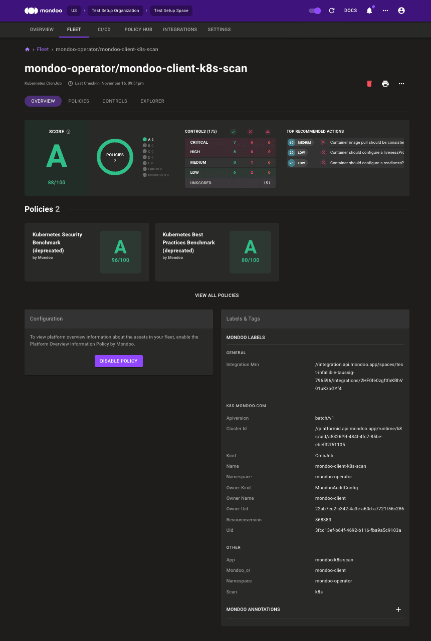The image size is (431, 641).
Task: Expand the Mondoo Annotations section with plus
Action: pyautogui.click(x=398, y=609)
